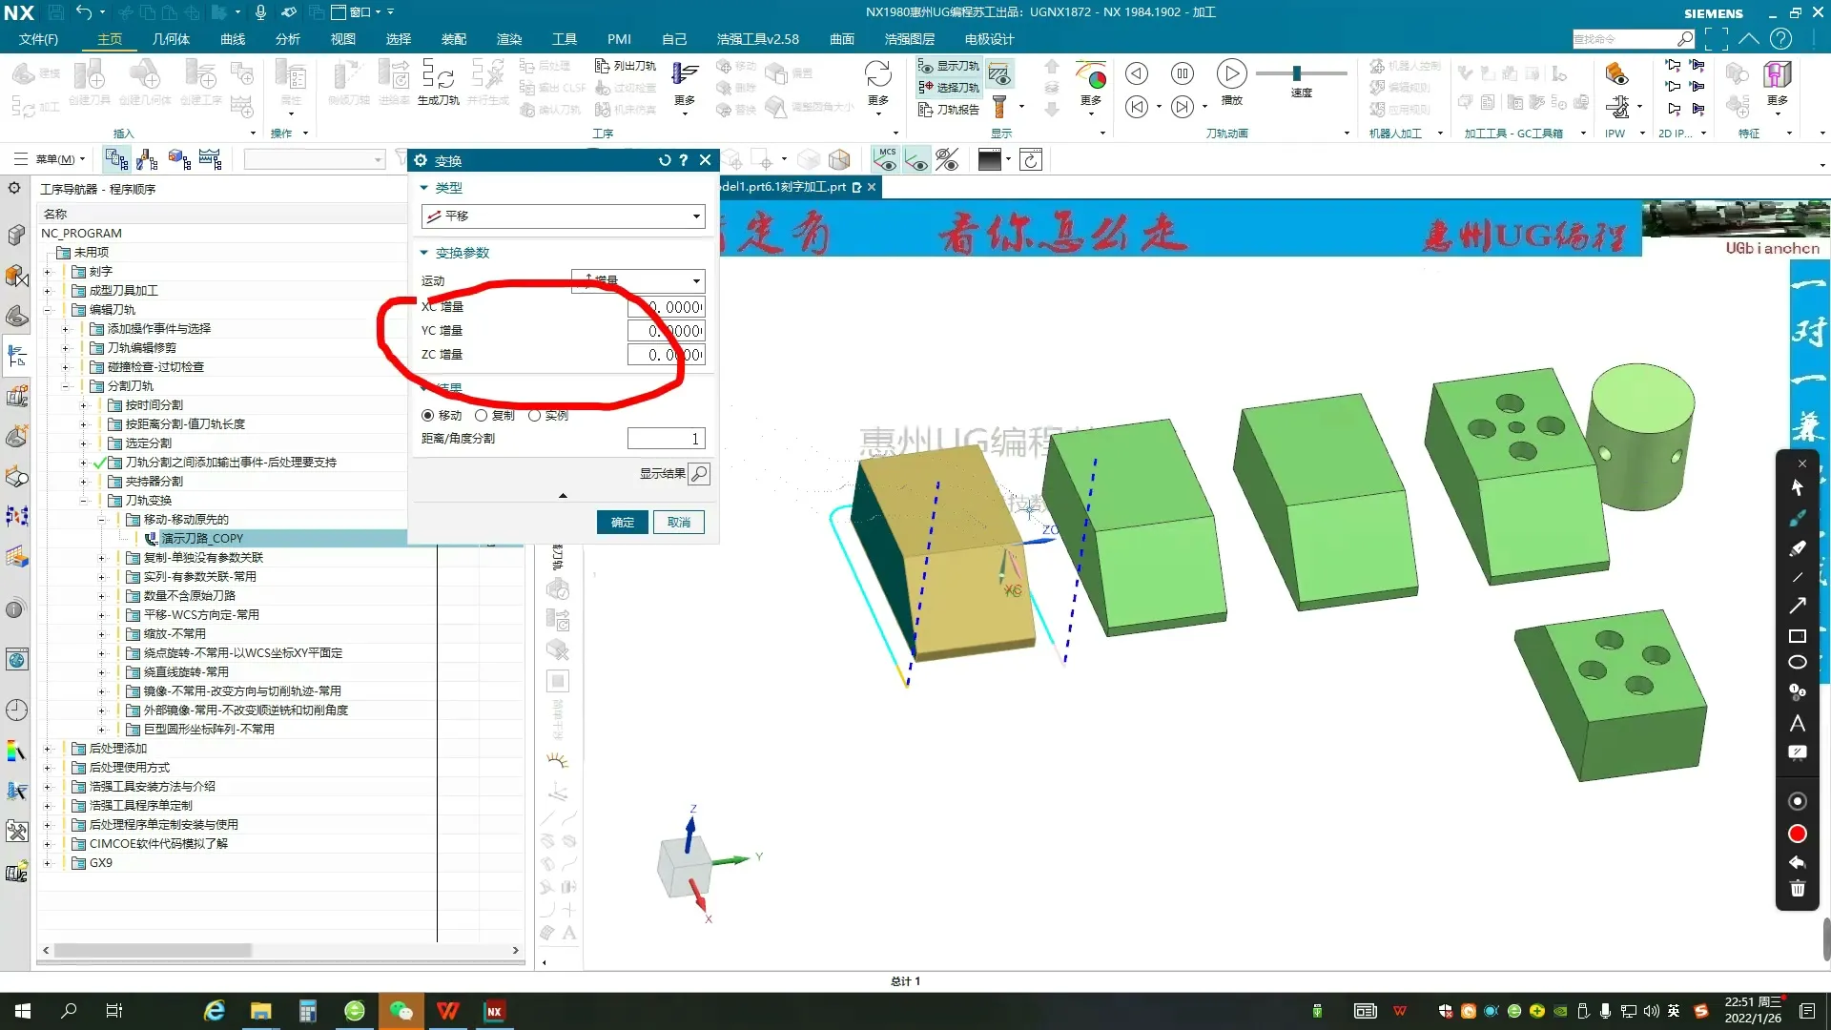Expand the 后处理添加 tree folder
Image resolution: width=1831 pixels, height=1030 pixels.
[47, 749]
